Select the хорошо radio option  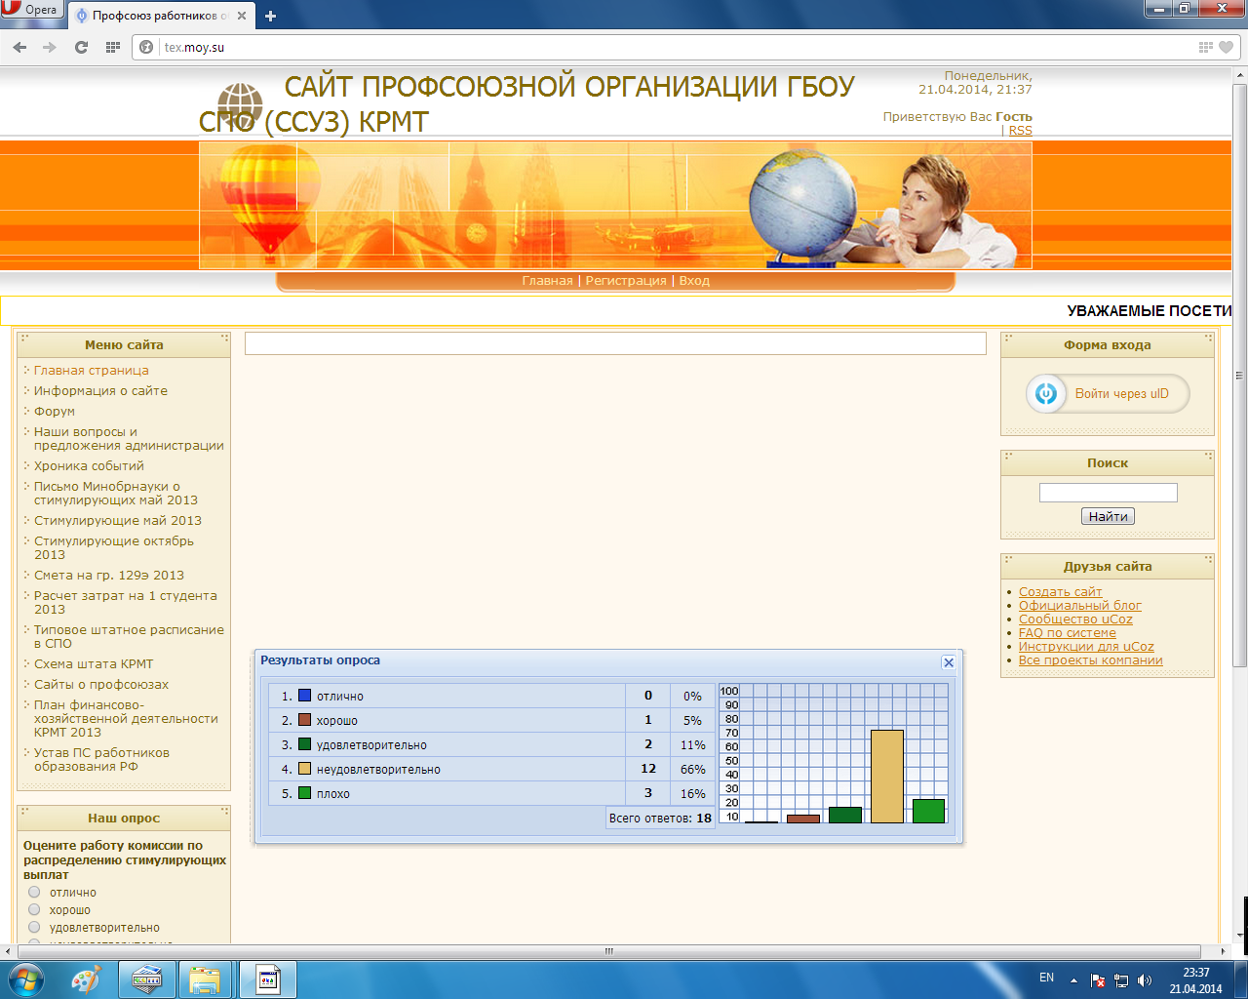[34, 909]
